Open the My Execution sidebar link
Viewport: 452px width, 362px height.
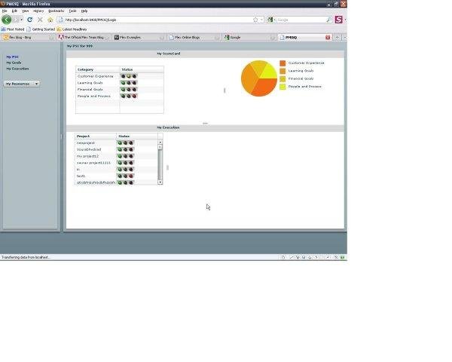coord(17,69)
